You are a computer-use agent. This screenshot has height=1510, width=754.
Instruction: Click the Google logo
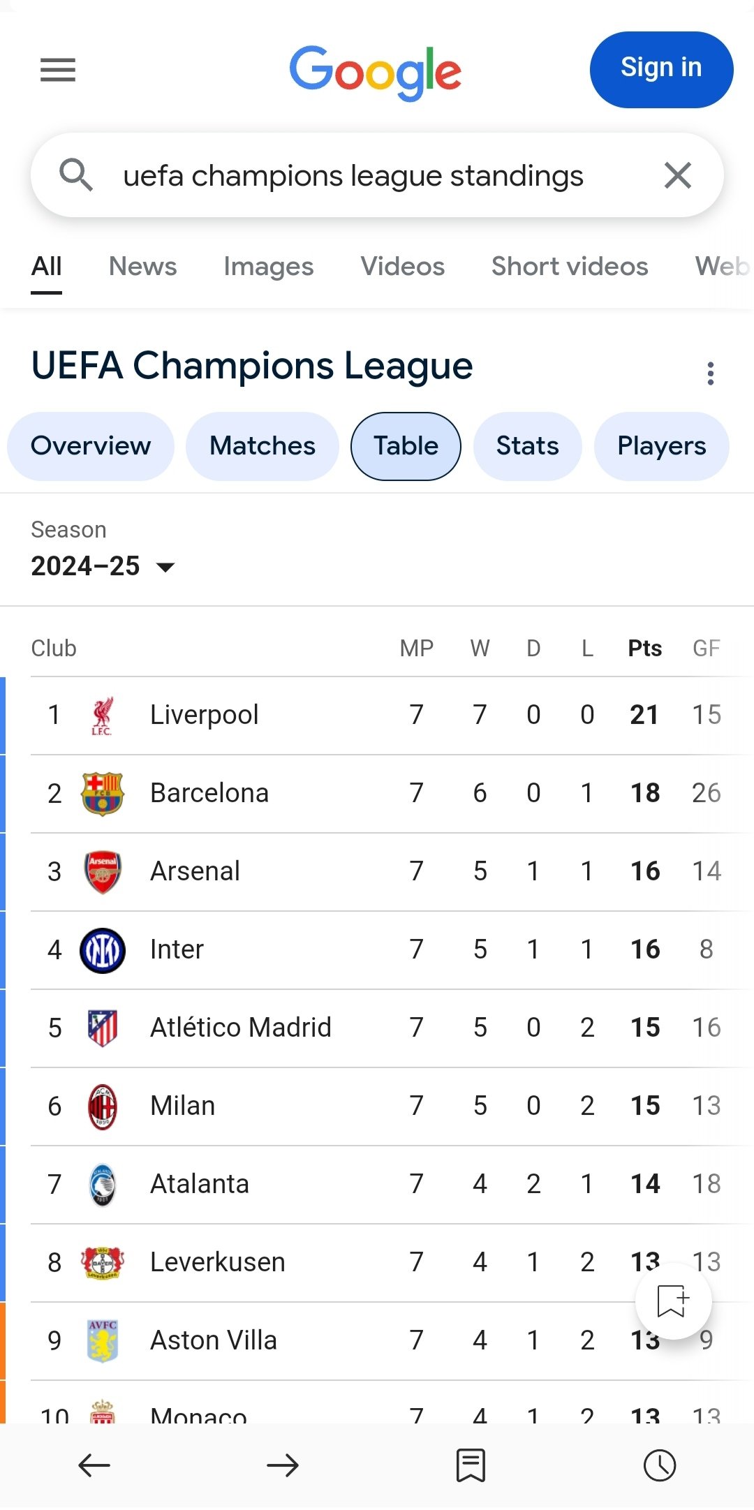pos(376,71)
